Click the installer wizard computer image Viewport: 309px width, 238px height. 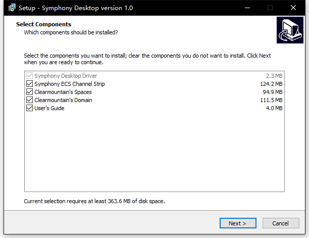[x=290, y=30]
